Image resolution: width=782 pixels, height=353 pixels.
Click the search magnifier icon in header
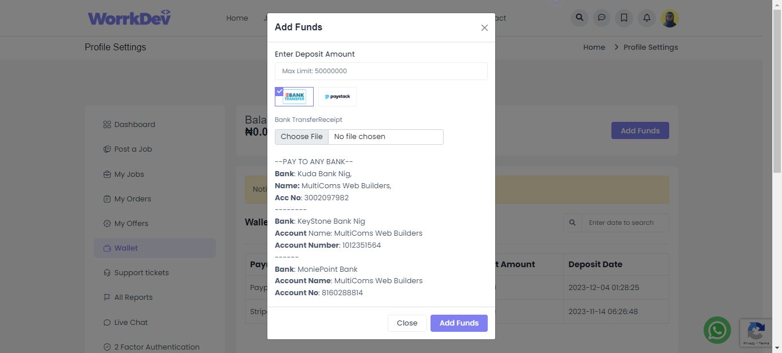click(579, 18)
